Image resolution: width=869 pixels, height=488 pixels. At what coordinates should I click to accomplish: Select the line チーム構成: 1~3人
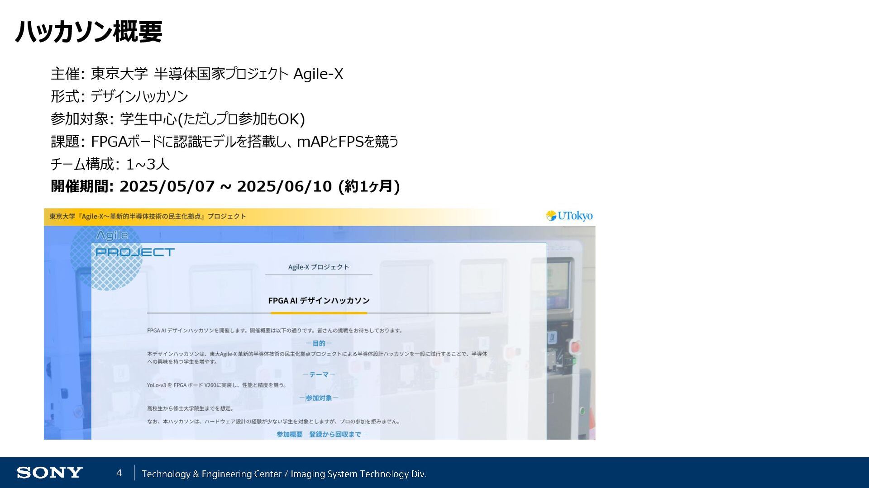[x=110, y=164]
